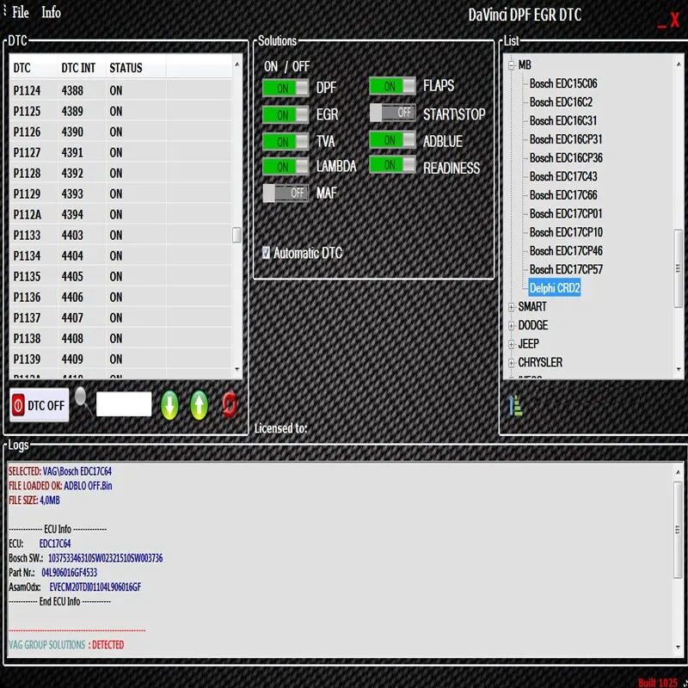The height and width of the screenshot is (688, 688).
Task: Turn off the DPF solution toggle
Action: [x=285, y=88]
